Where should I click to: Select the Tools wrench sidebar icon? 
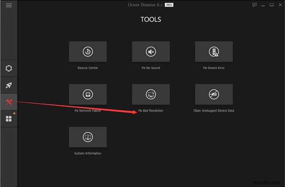click(9, 102)
